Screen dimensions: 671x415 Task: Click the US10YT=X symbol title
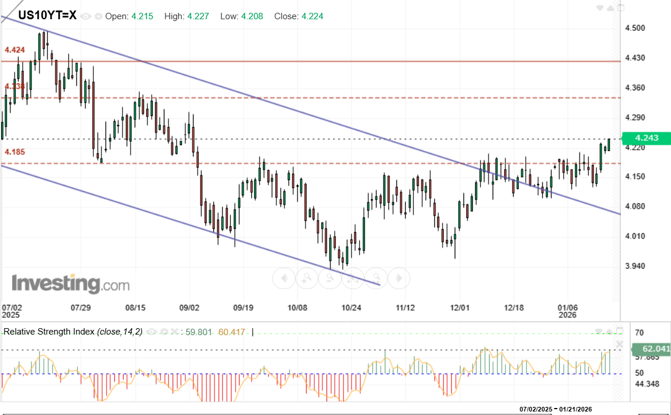47,16
